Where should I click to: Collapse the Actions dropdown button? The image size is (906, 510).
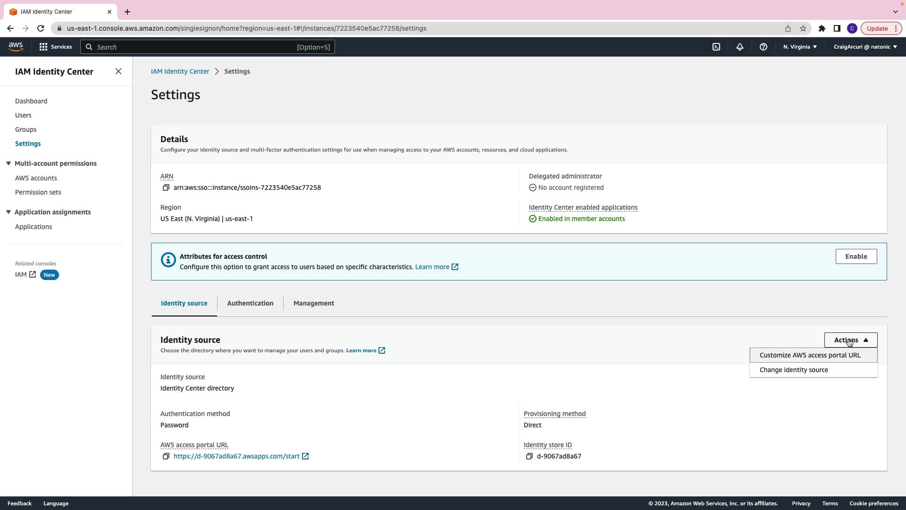point(850,340)
